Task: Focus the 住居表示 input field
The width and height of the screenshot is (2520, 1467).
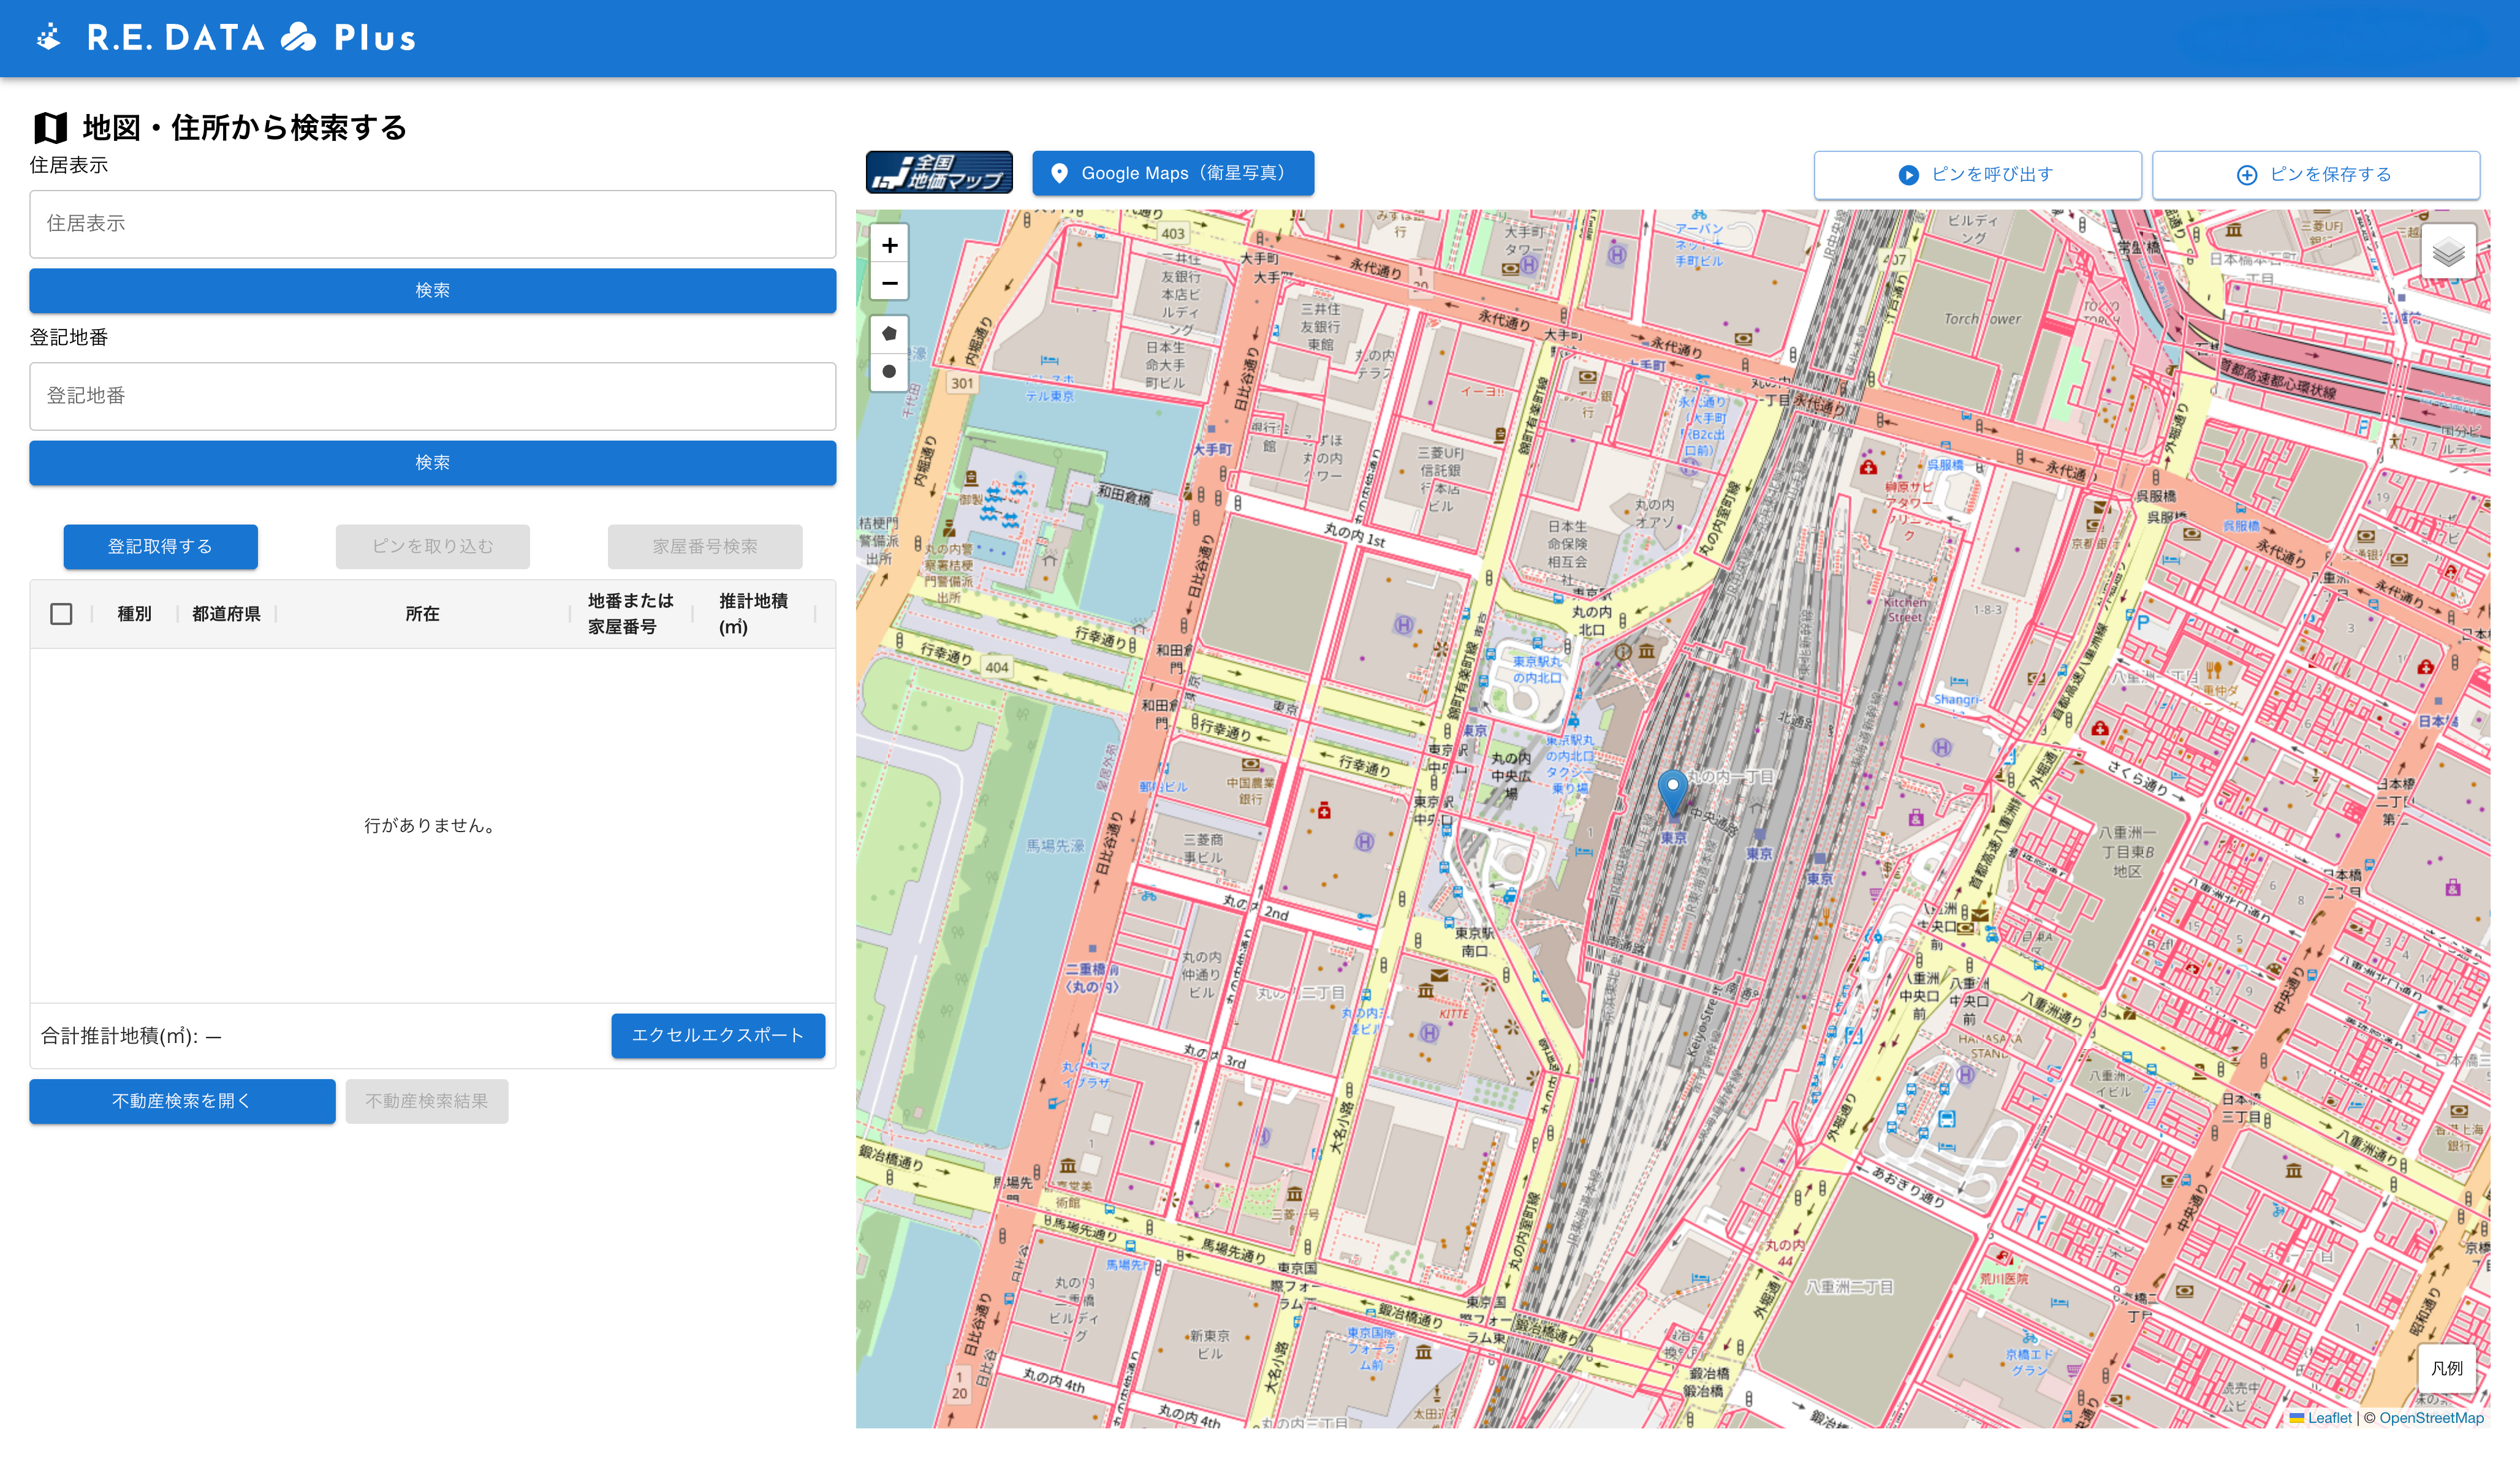Action: click(432, 224)
